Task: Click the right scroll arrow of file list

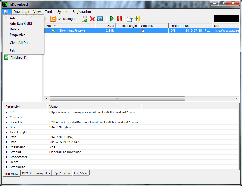Action: coord(237,98)
